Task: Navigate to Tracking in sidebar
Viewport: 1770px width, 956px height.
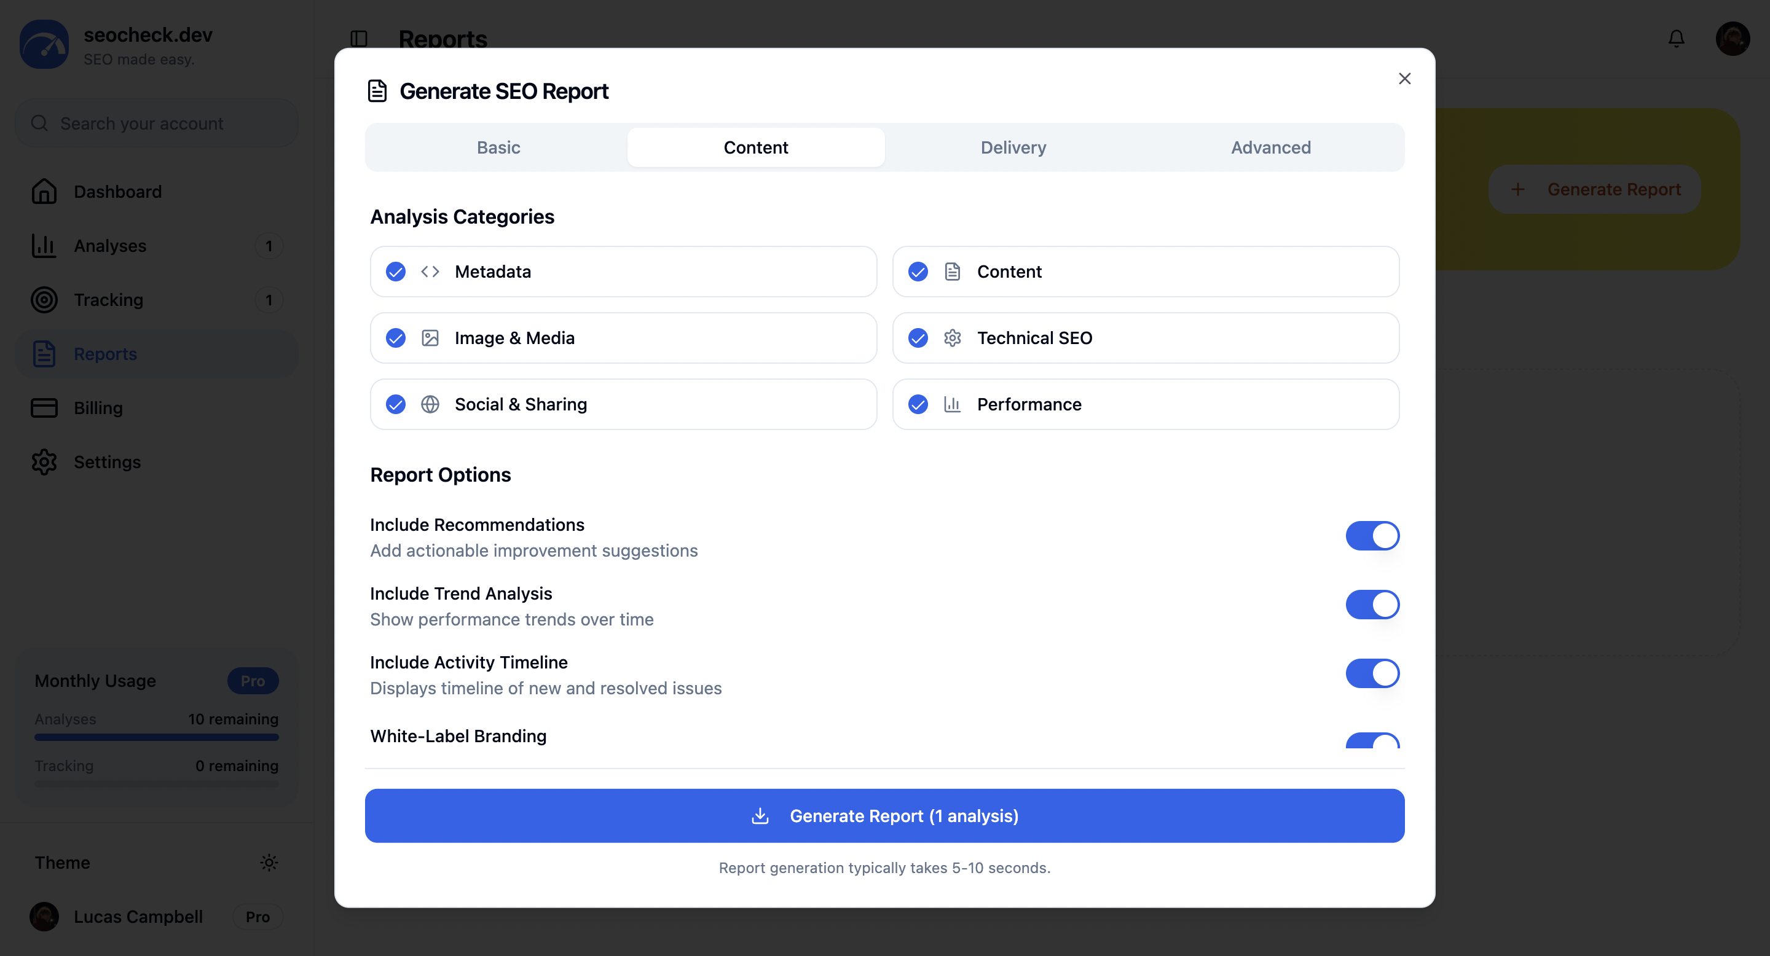Action: [x=157, y=300]
